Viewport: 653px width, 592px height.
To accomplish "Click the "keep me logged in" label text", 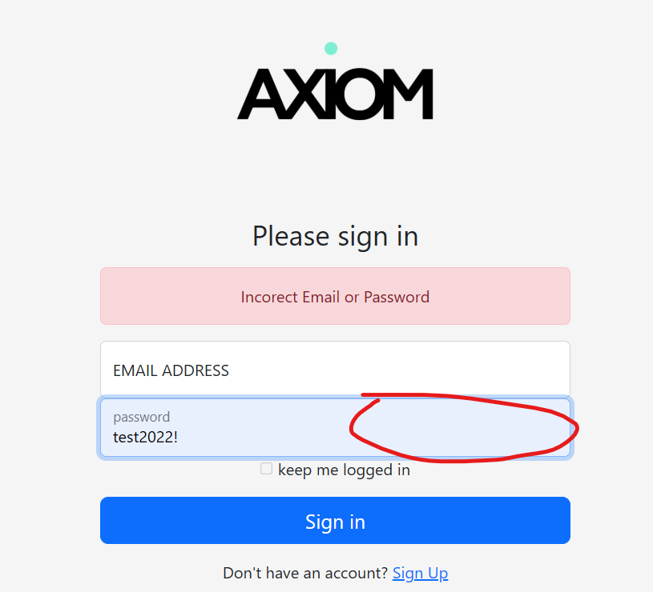I will point(344,470).
